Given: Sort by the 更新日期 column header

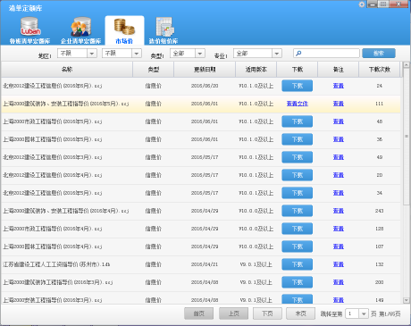Looking at the screenshot, I should pos(205,70).
